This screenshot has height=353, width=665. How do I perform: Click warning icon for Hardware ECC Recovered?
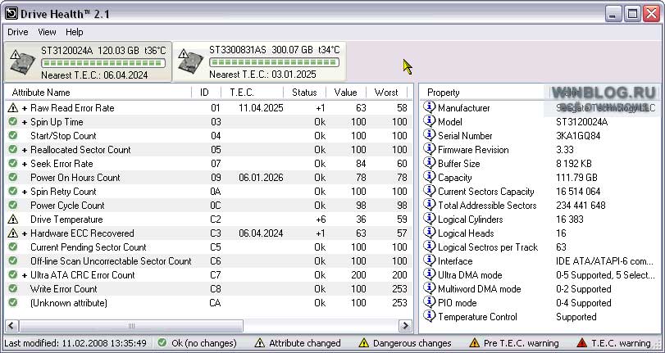tap(13, 233)
